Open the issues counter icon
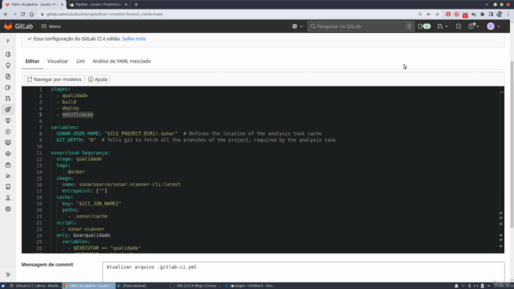 pos(424,26)
